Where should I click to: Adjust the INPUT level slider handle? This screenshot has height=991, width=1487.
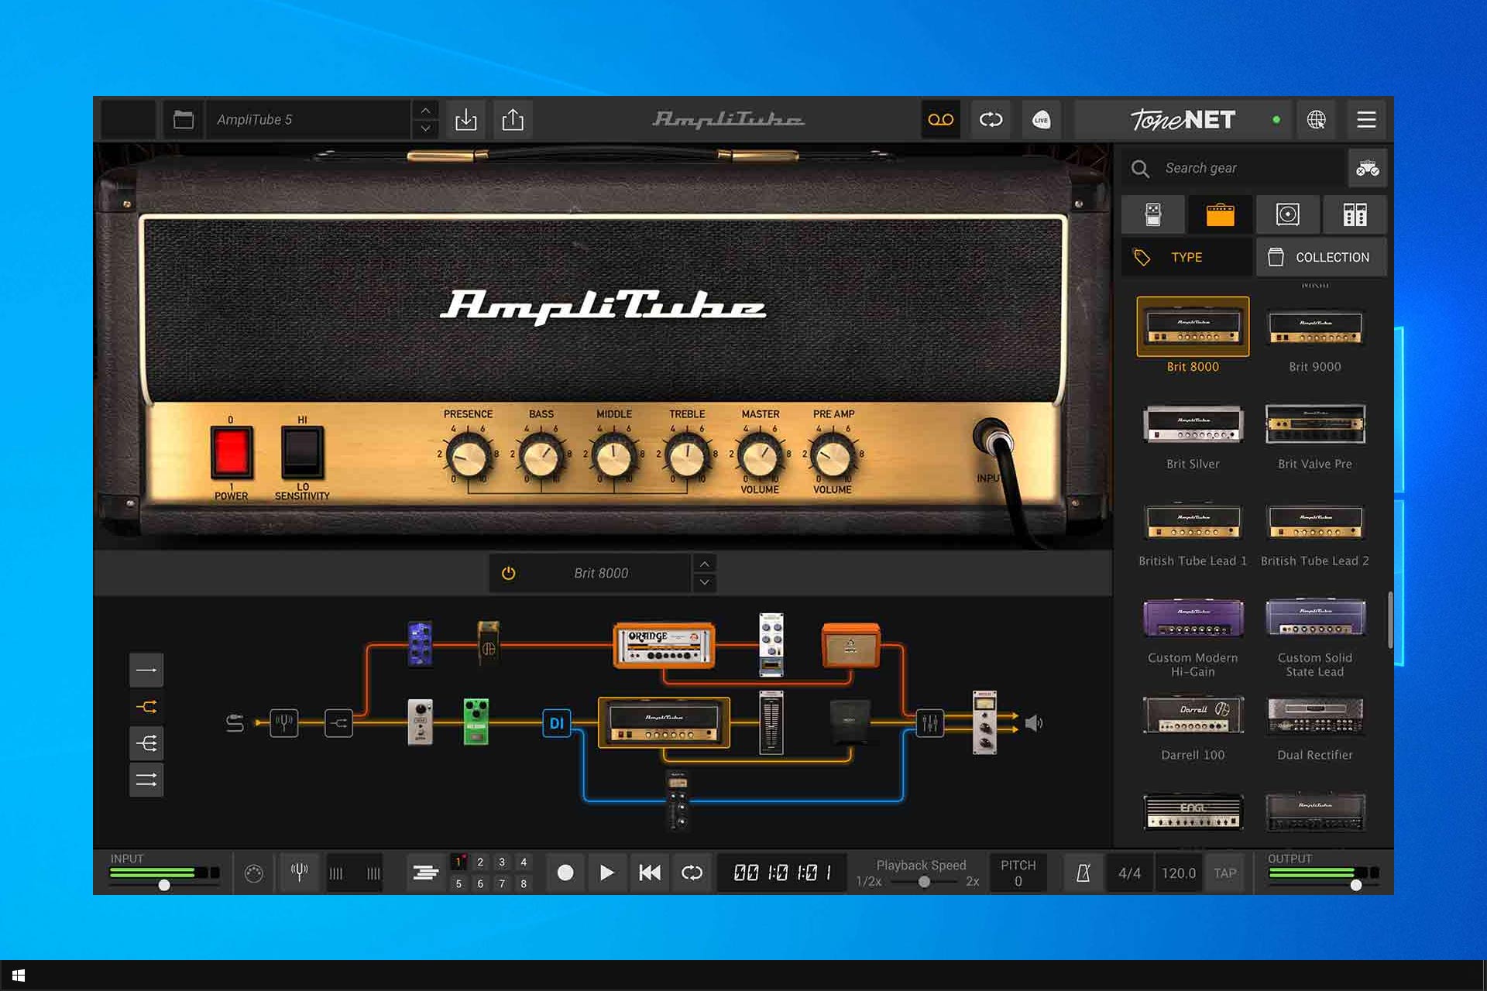(164, 885)
